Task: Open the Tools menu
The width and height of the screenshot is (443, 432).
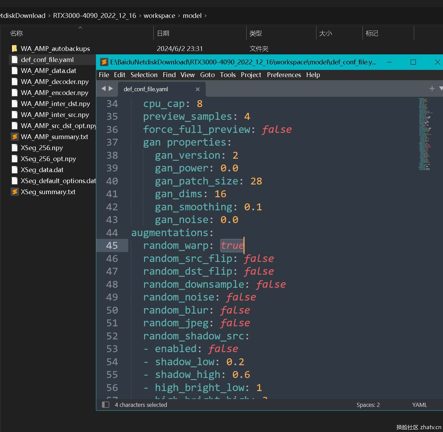Action: point(228,75)
